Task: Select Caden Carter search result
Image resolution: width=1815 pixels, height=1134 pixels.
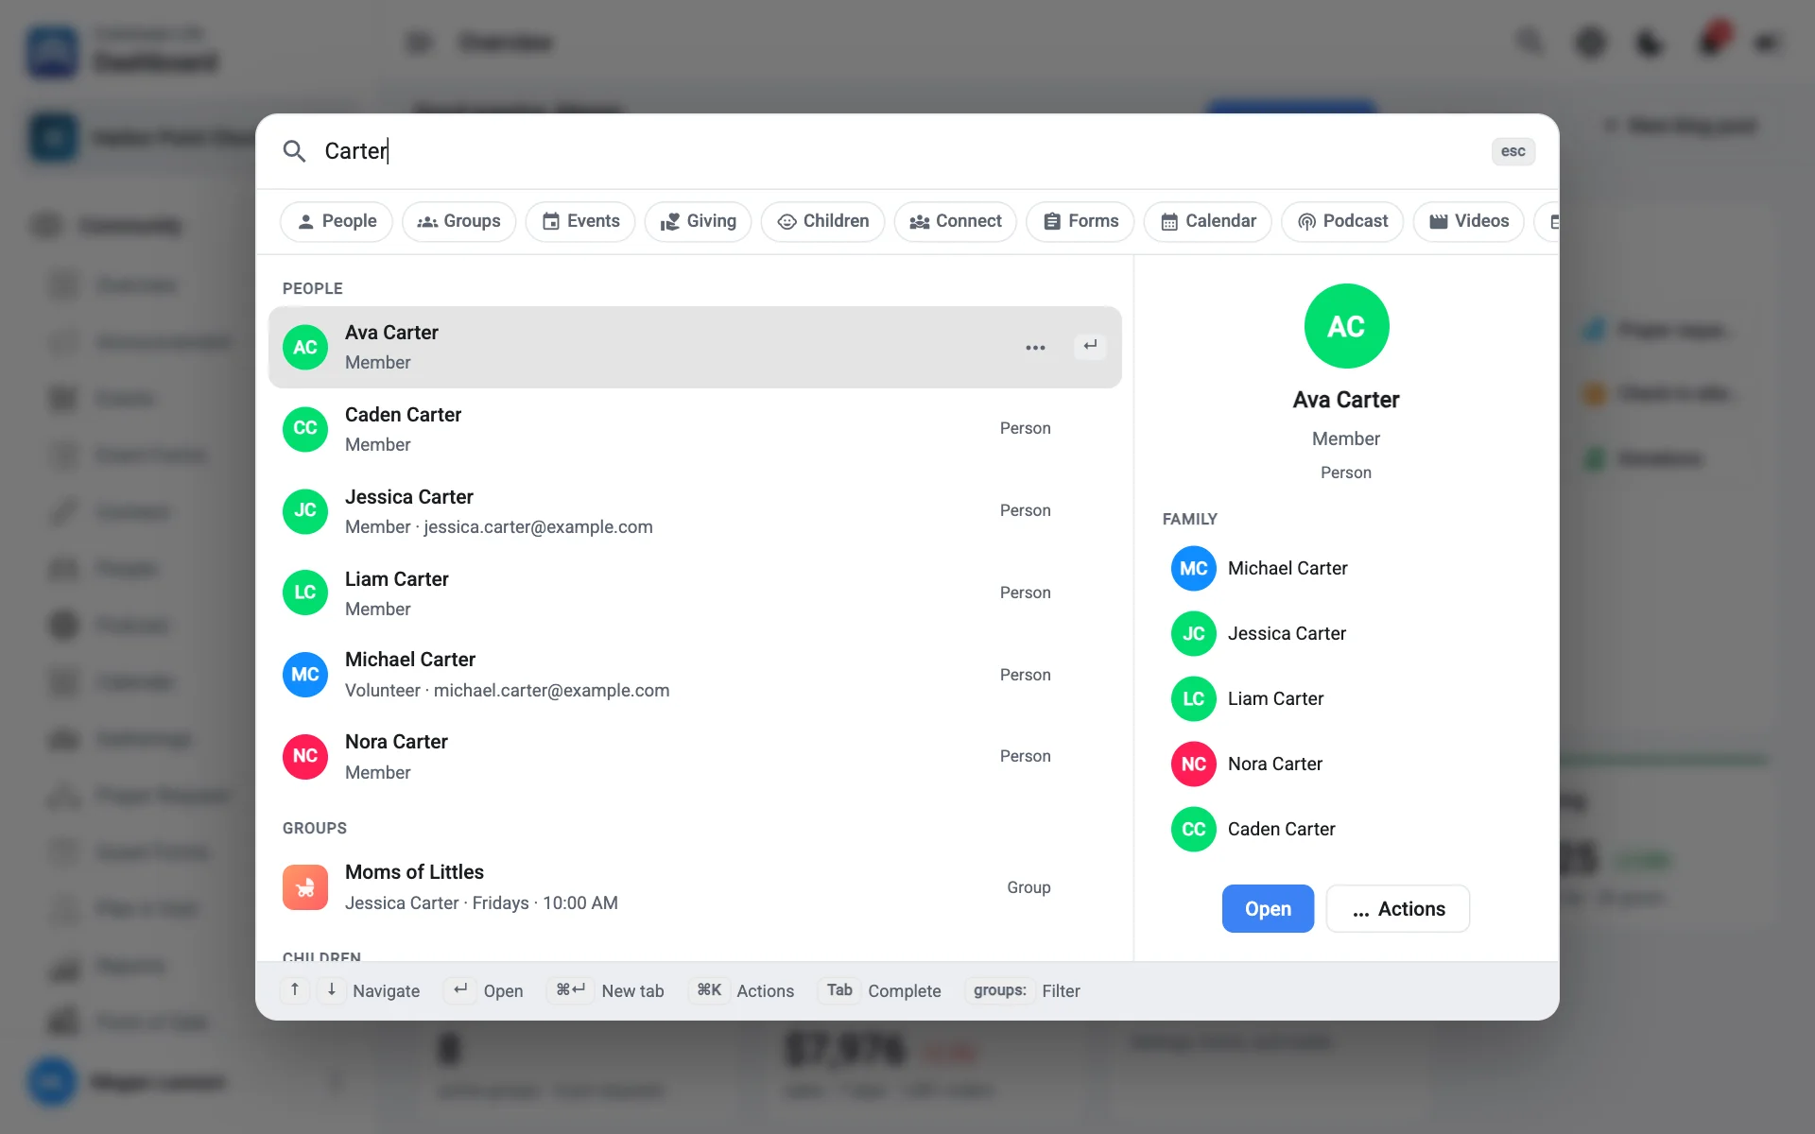Action: 695,429
